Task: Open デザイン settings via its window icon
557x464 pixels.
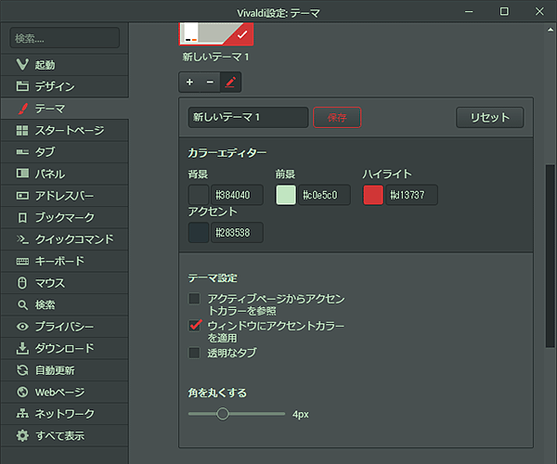Action: pyautogui.click(x=22, y=86)
